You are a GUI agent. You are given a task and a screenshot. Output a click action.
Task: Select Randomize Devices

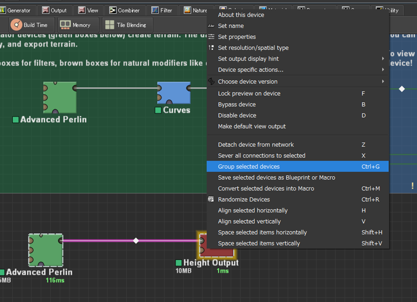coord(298,199)
